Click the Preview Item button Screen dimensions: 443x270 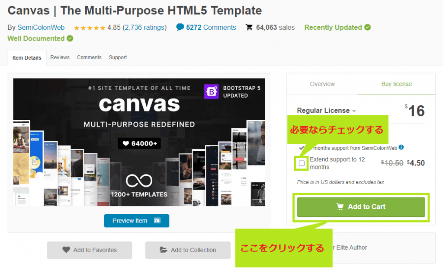(136, 221)
